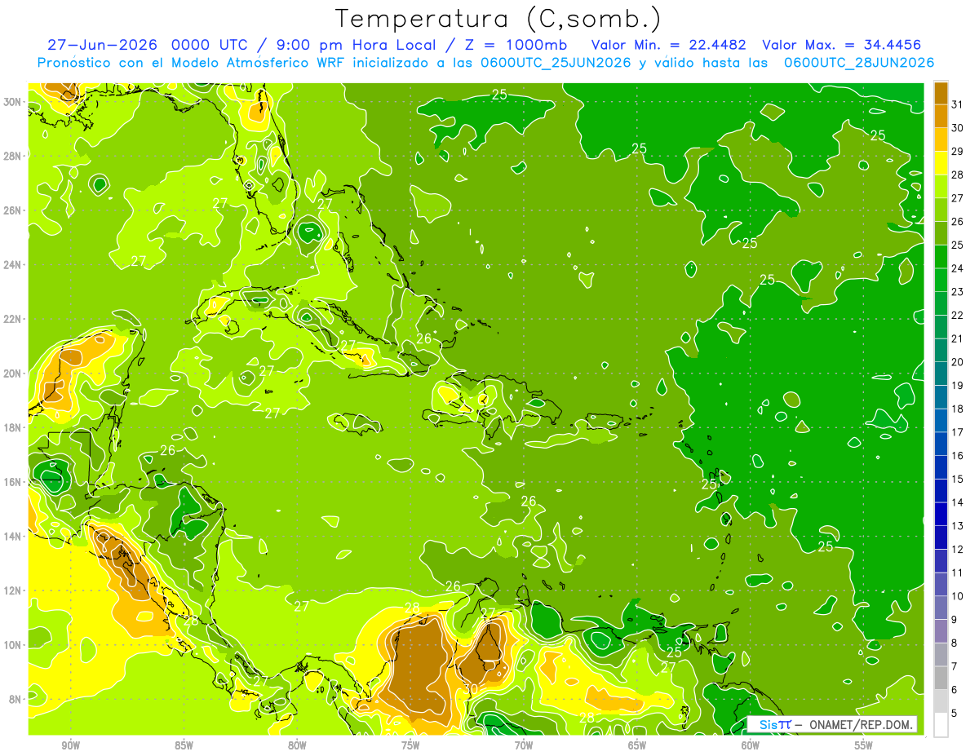Click the '30N' latitude axis label
Viewport: 979px width, 756px height.
pos(12,102)
